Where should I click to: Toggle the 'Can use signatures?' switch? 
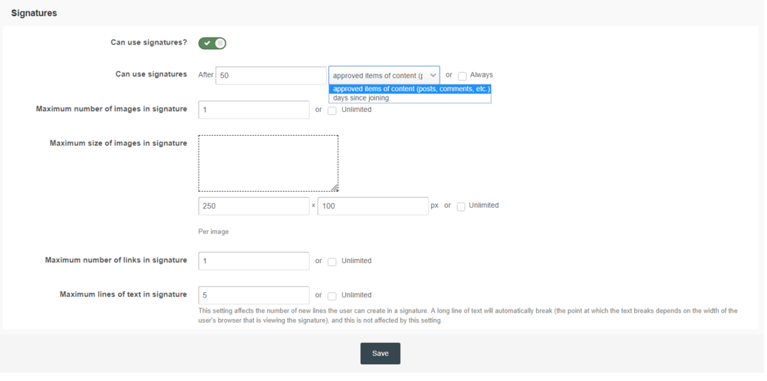[x=212, y=43]
